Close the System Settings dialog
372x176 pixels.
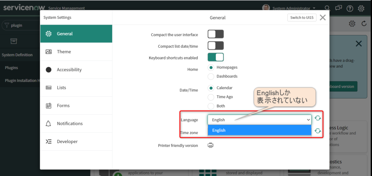coord(323,17)
